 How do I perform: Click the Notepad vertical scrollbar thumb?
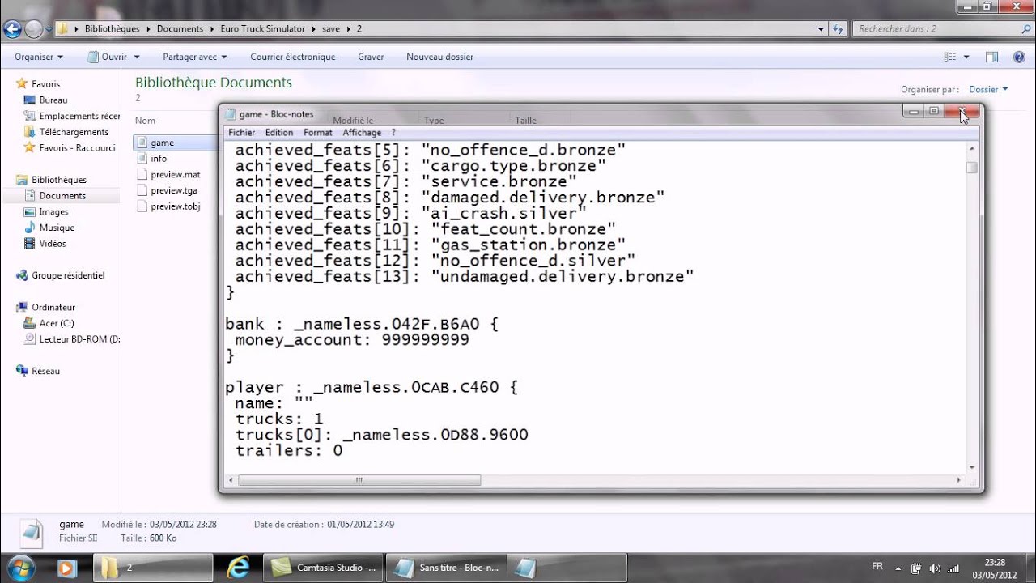coord(972,167)
